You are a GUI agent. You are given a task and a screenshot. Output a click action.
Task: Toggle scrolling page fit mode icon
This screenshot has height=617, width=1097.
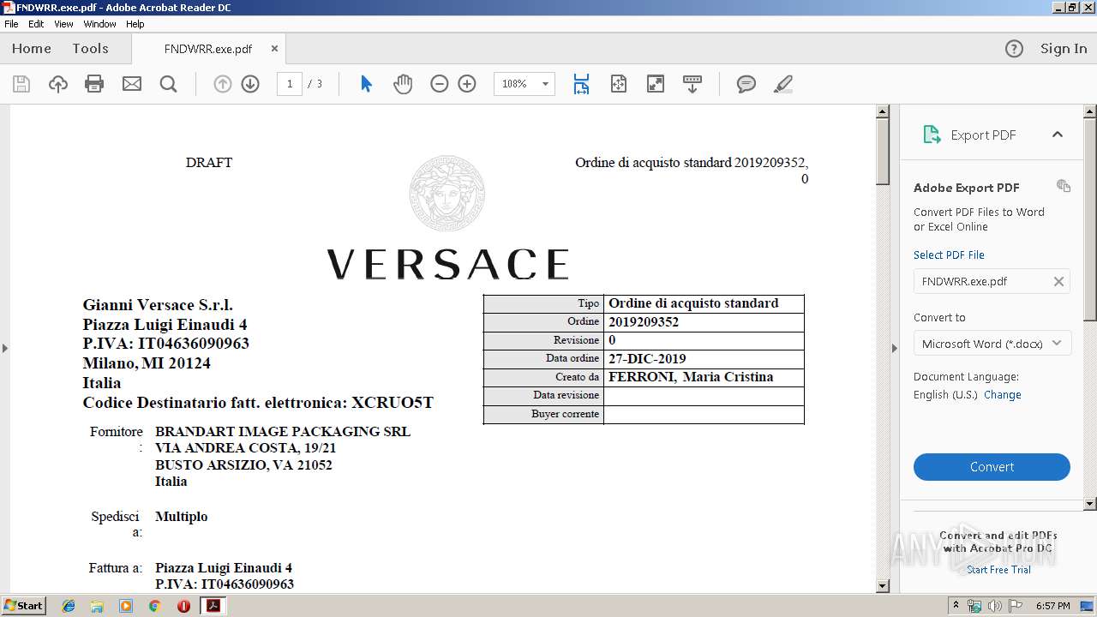[581, 84]
